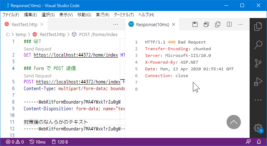Click line number 8 in the response editor
The image size is (267, 146).
pos(136,89)
